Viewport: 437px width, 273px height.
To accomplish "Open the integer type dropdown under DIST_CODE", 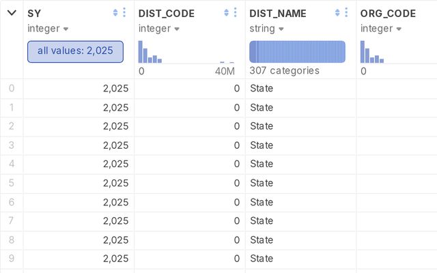I will click(159, 29).
